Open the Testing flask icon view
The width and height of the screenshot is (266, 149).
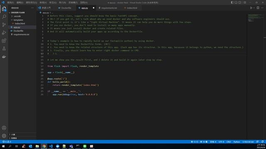tap(4, 49)
